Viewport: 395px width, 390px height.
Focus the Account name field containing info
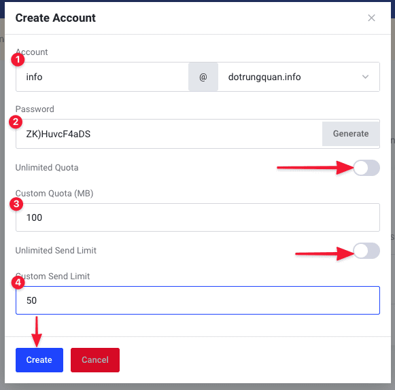pyautogui.click(x=102, y=77)
